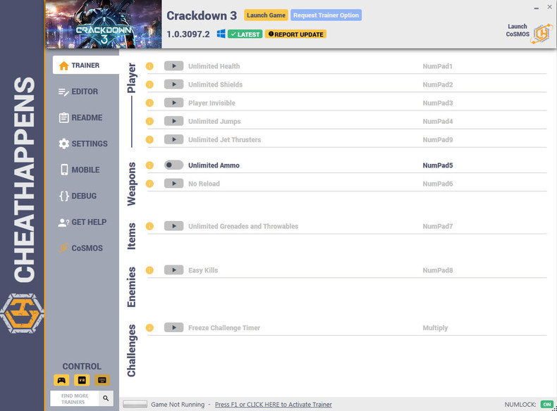Click the Crackdown 3 game cover image
557x411 pixels.
click(104, 24)
